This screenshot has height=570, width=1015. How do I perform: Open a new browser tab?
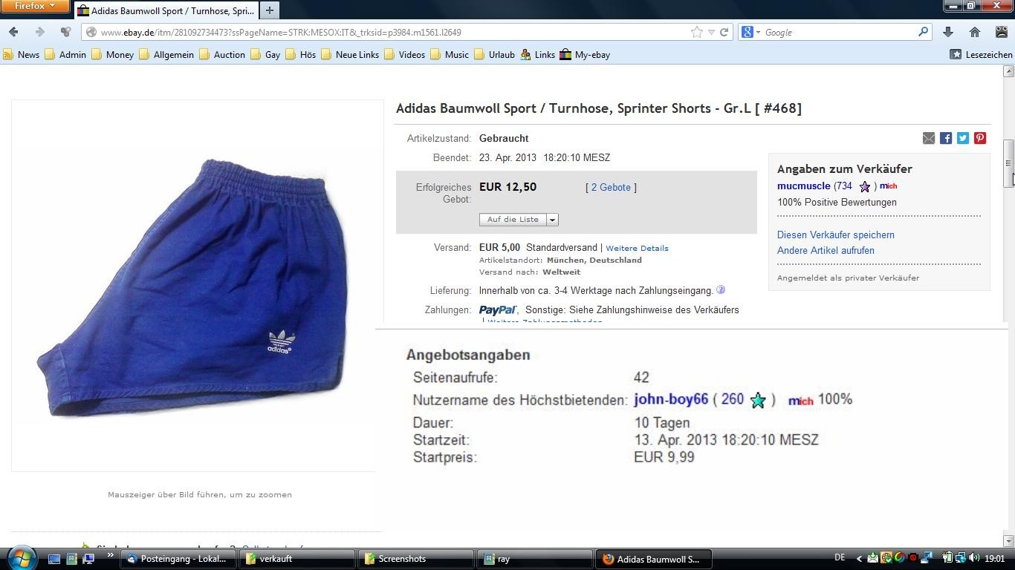click(270, 10)
